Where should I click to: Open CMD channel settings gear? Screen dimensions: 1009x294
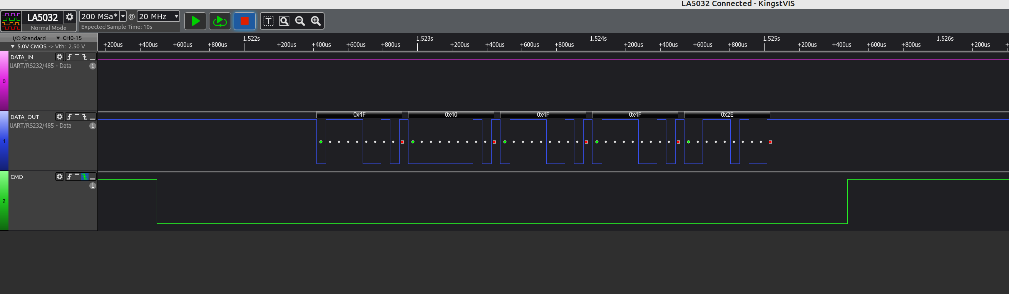(60, 177)
